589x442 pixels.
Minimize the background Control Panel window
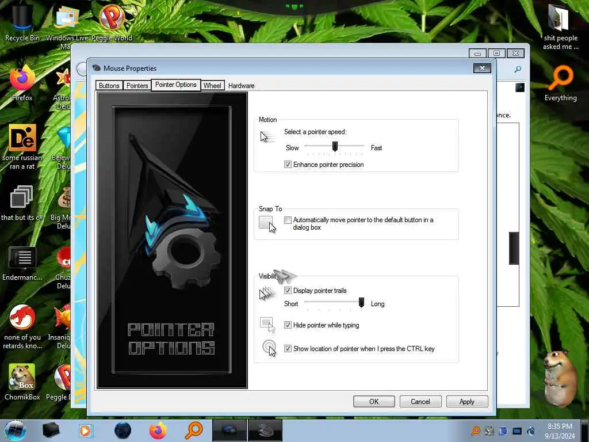[477, 54]
